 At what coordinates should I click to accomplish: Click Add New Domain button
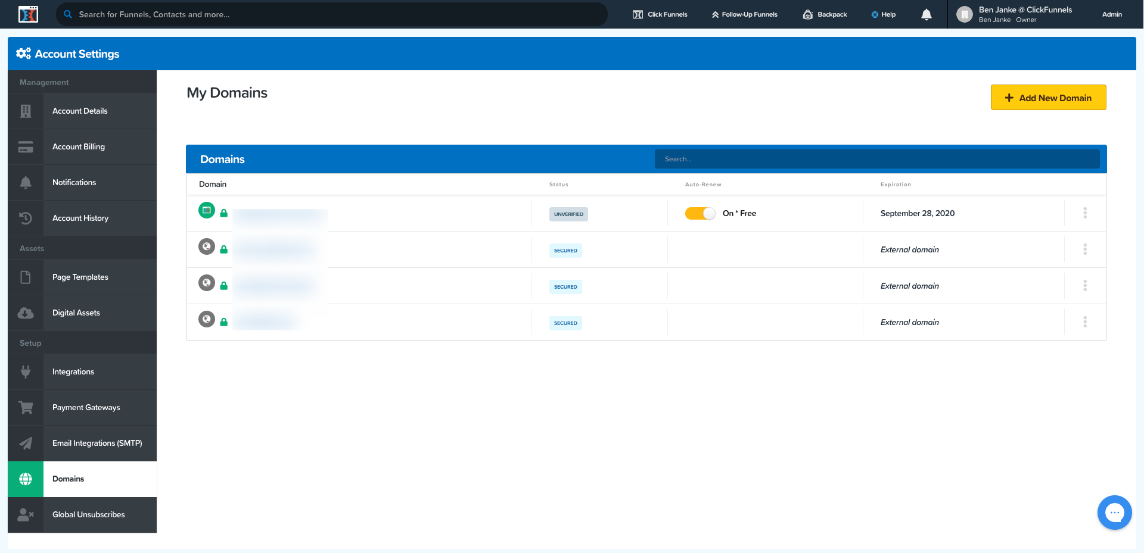1048,98
